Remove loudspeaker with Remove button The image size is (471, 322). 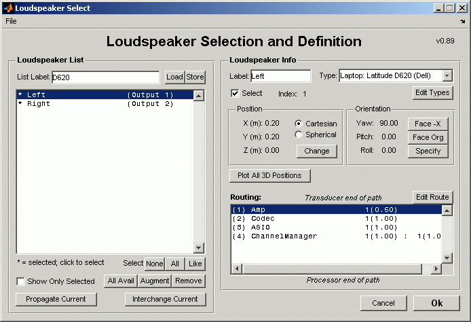coord(189,281)
